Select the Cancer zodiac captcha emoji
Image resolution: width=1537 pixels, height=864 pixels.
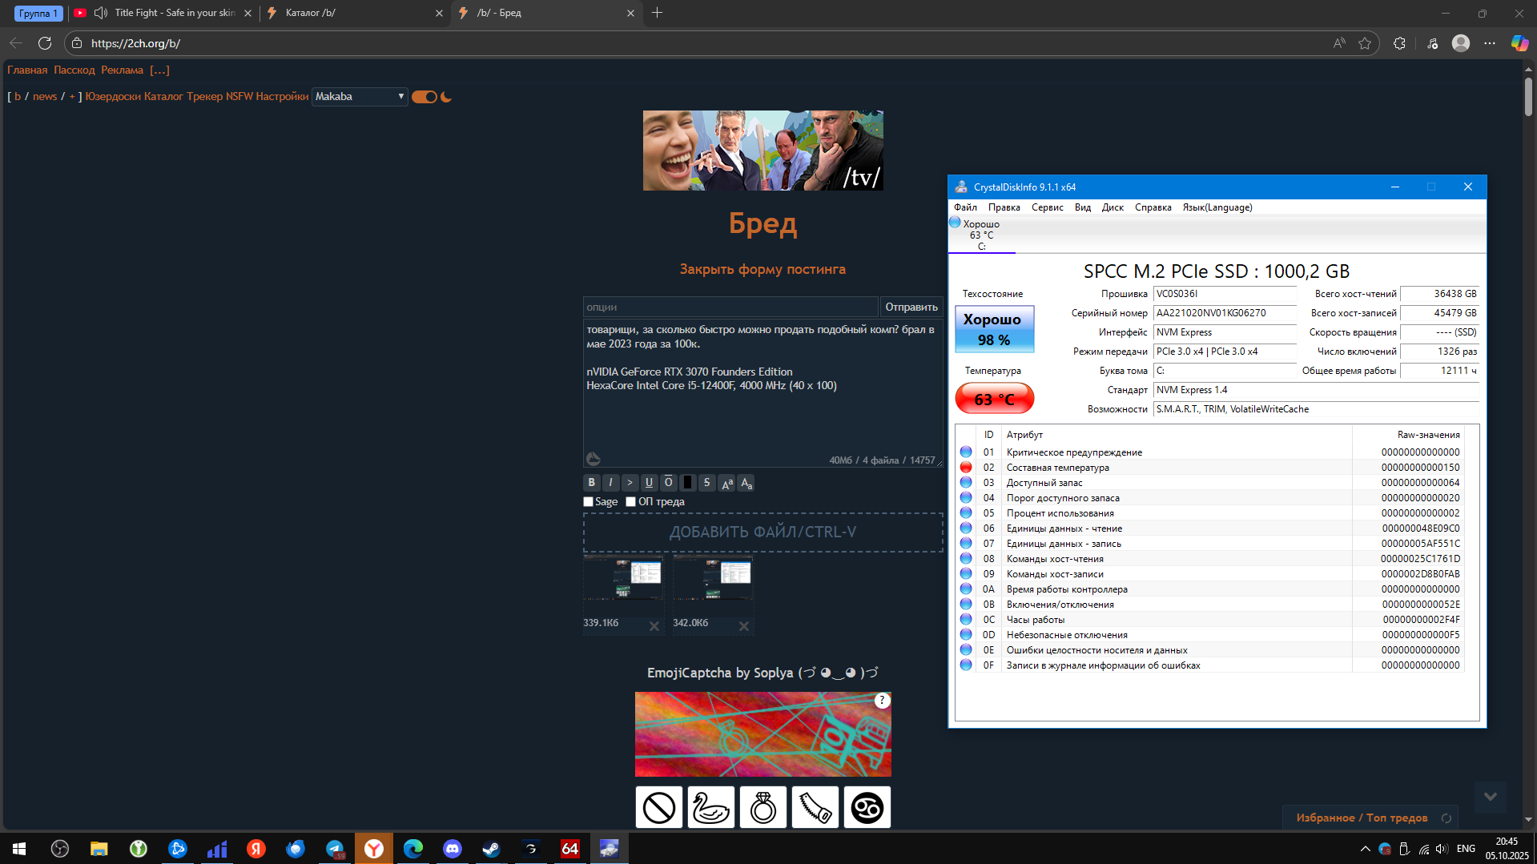coord(867,807)
